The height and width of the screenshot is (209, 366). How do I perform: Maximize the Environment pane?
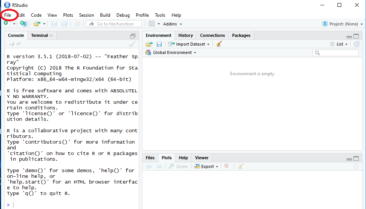[356, 36]
